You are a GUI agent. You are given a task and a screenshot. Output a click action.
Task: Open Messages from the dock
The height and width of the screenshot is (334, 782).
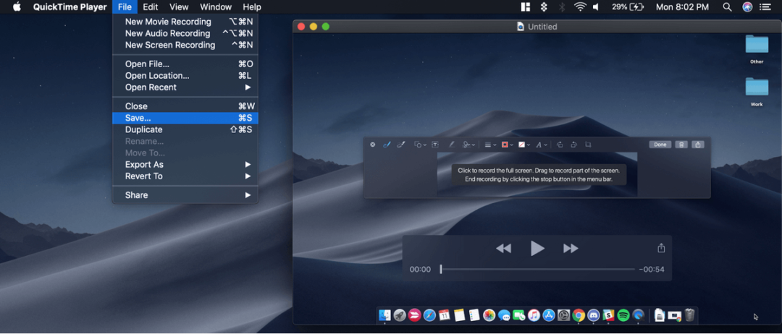tap(504, 315)
